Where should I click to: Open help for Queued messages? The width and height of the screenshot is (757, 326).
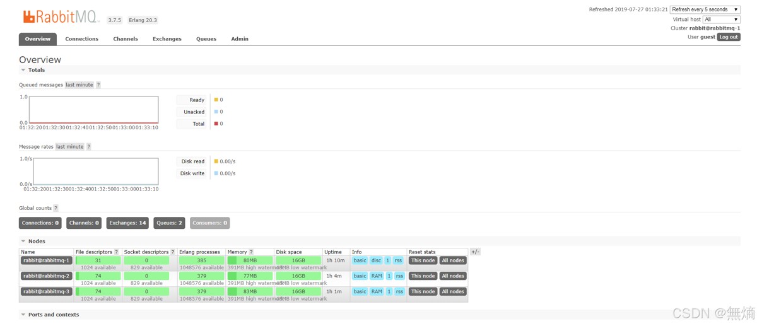(98, 85)
